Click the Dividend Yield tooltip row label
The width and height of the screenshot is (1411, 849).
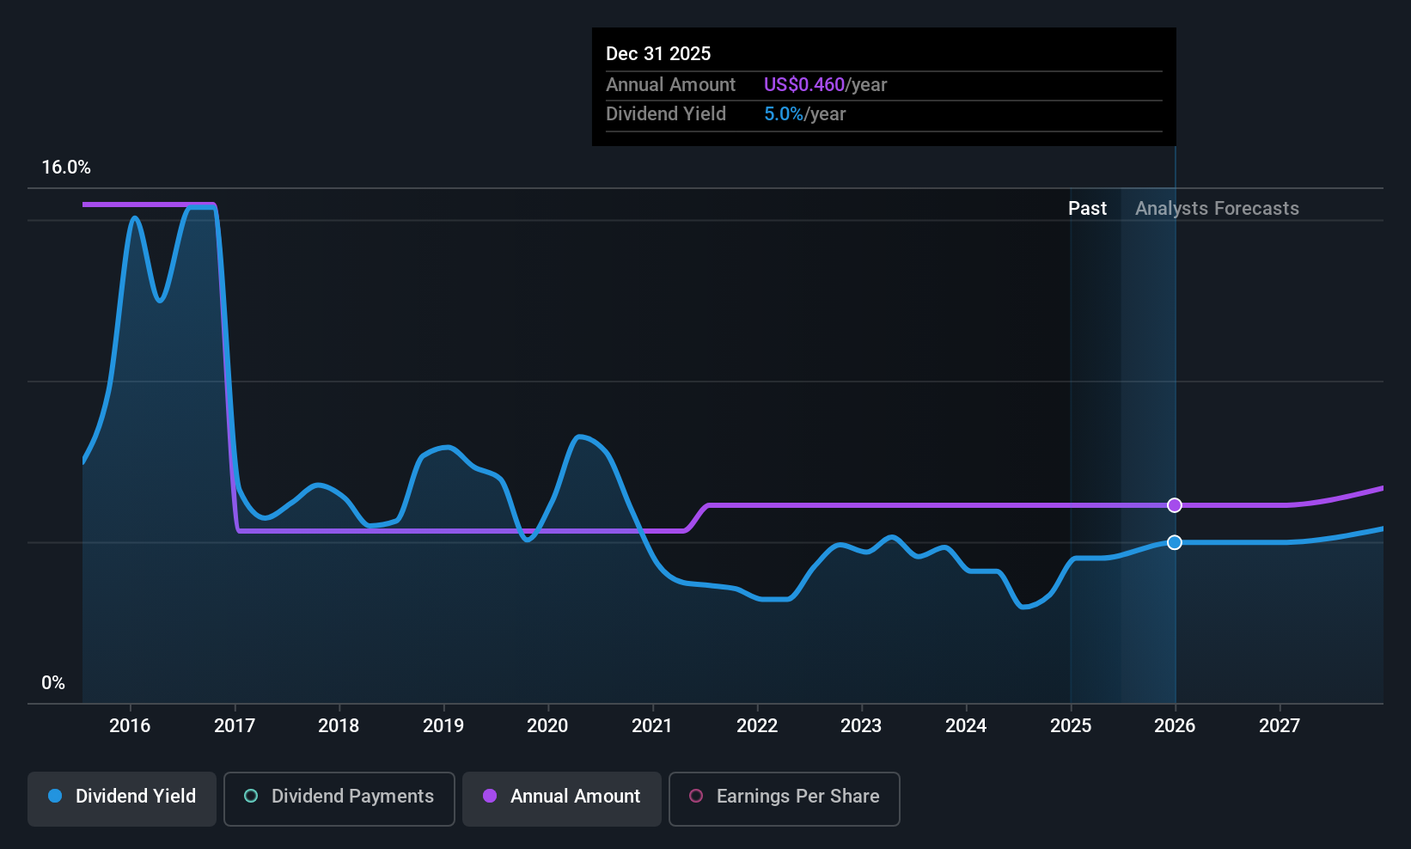tap(666, 114)
